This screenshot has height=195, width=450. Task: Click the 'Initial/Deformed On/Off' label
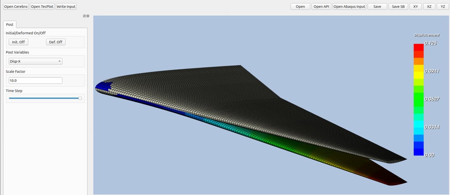click(x=26, y=33)
